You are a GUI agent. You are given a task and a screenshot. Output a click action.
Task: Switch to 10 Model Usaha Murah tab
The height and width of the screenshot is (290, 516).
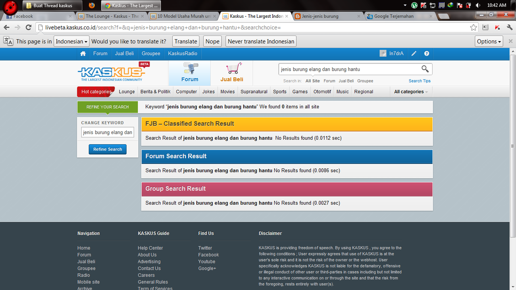point(184,16)
